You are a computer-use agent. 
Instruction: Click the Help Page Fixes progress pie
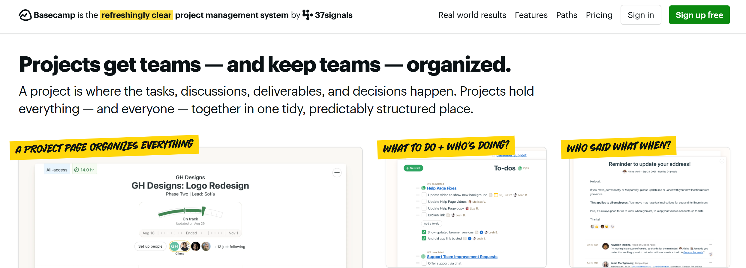[423, 188]
